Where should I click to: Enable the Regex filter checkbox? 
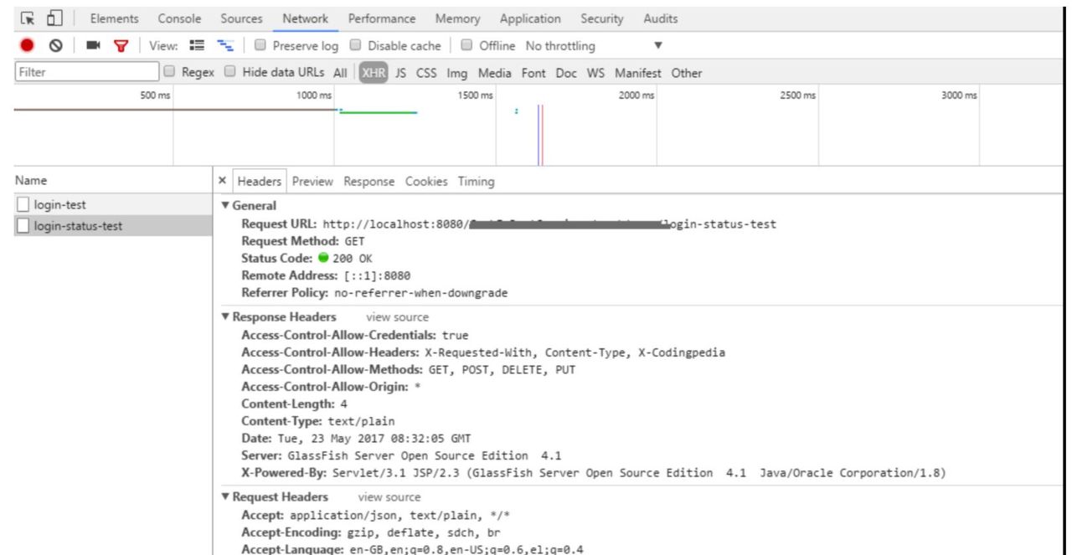point(170,73)
